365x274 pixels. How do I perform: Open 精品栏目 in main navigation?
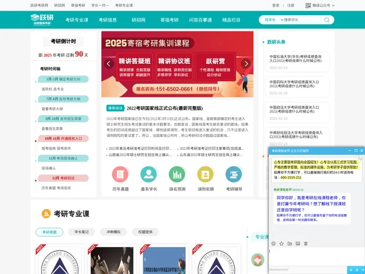coord(231,20)
